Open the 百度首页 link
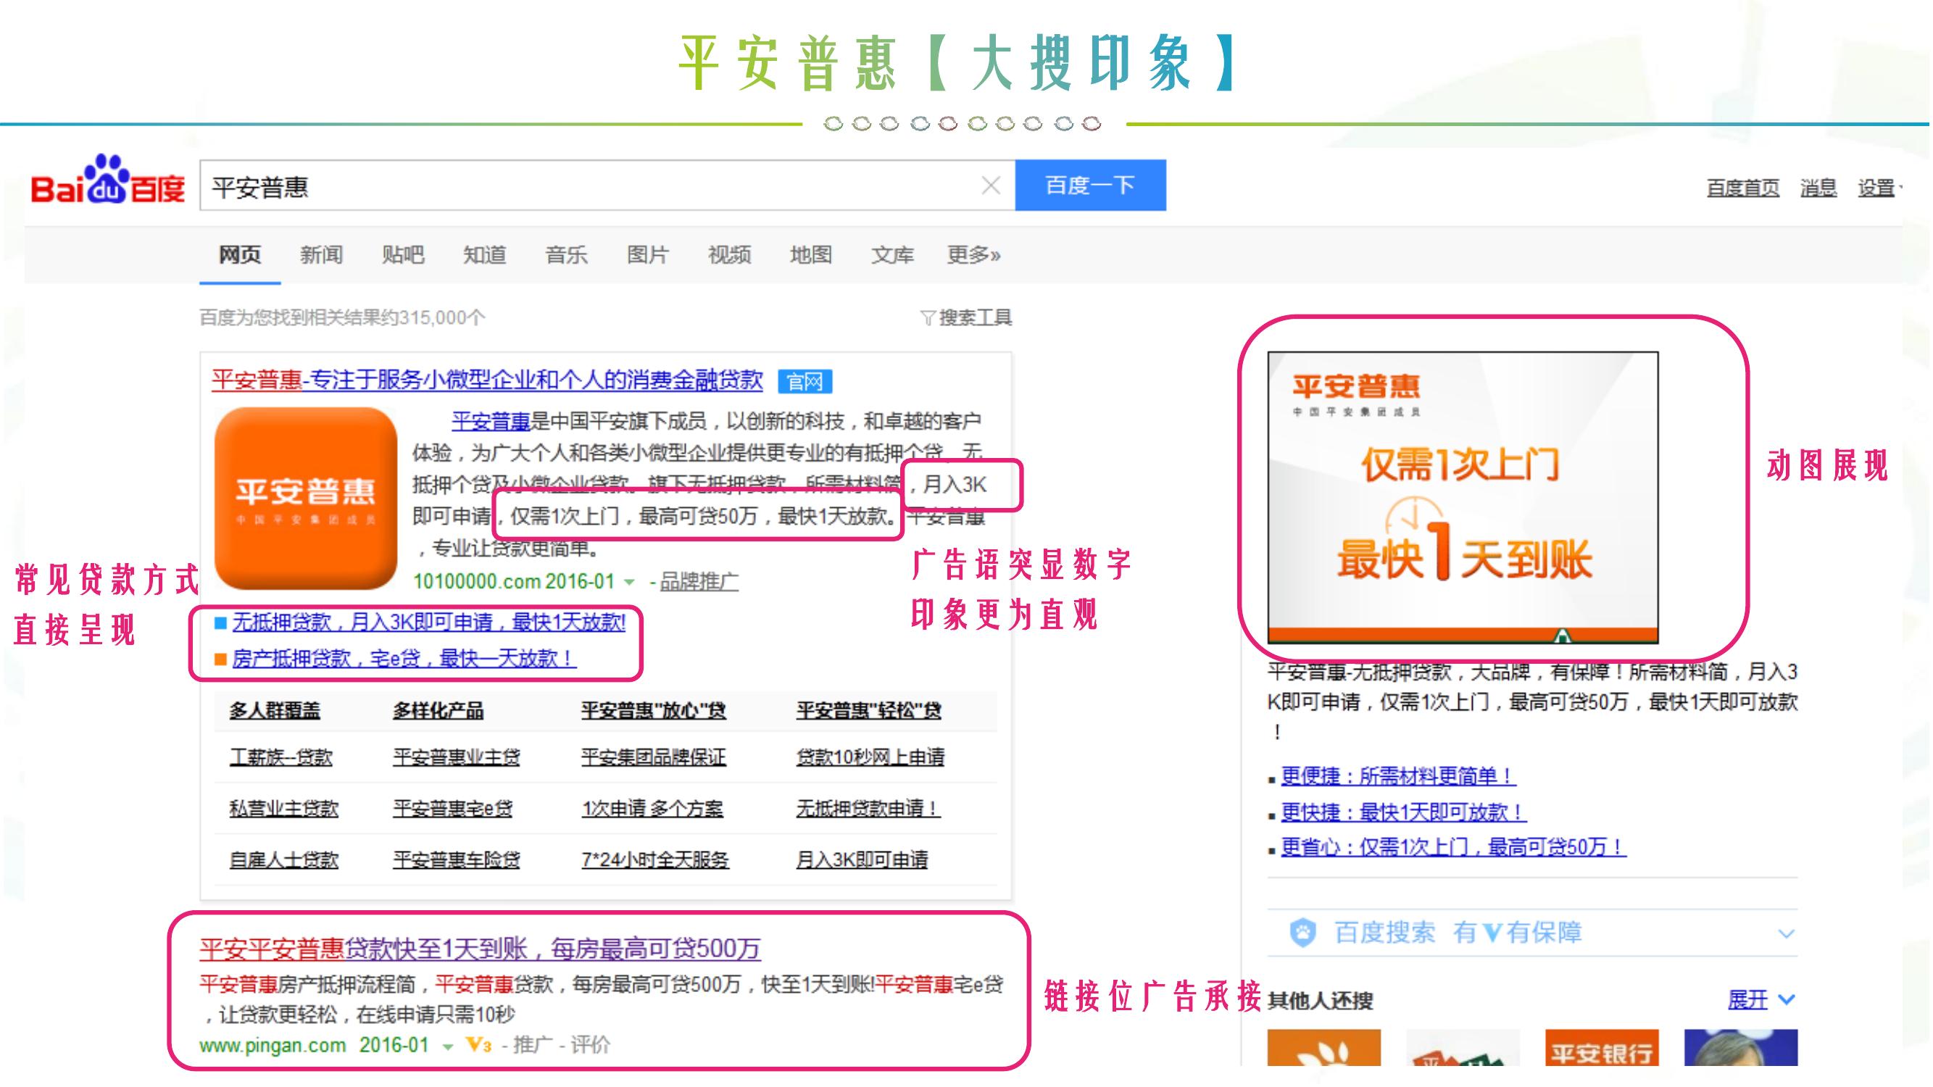The image size is (1933, 1087). tap(1742, 188)
